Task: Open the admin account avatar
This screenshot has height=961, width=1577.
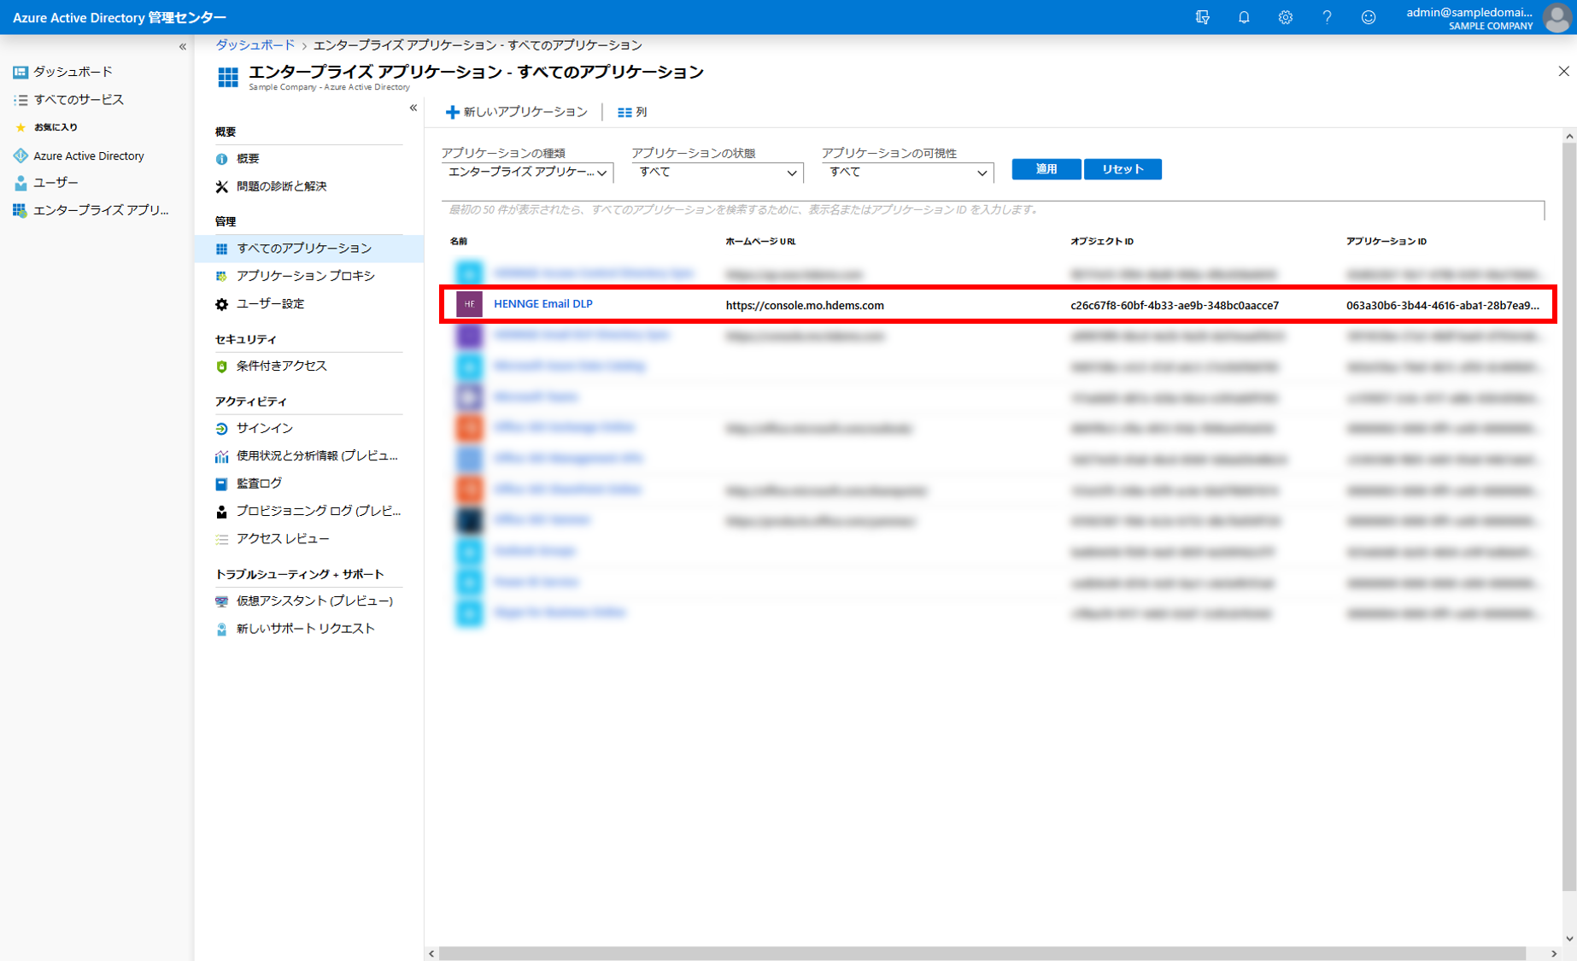Action: click(x=1557, y=18)
